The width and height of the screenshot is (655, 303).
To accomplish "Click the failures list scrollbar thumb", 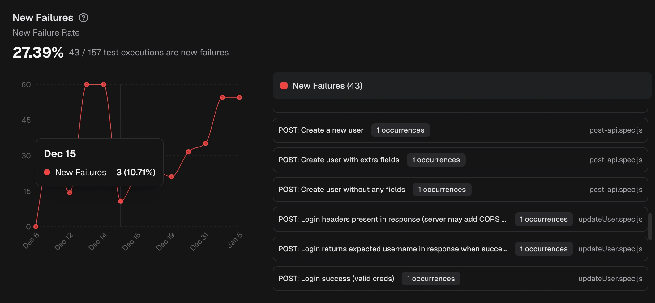I will [650, 226].
